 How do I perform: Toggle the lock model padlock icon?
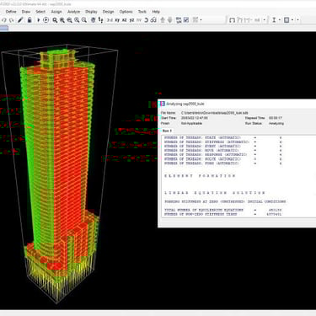pyautogui.click(x=29, y=20)
